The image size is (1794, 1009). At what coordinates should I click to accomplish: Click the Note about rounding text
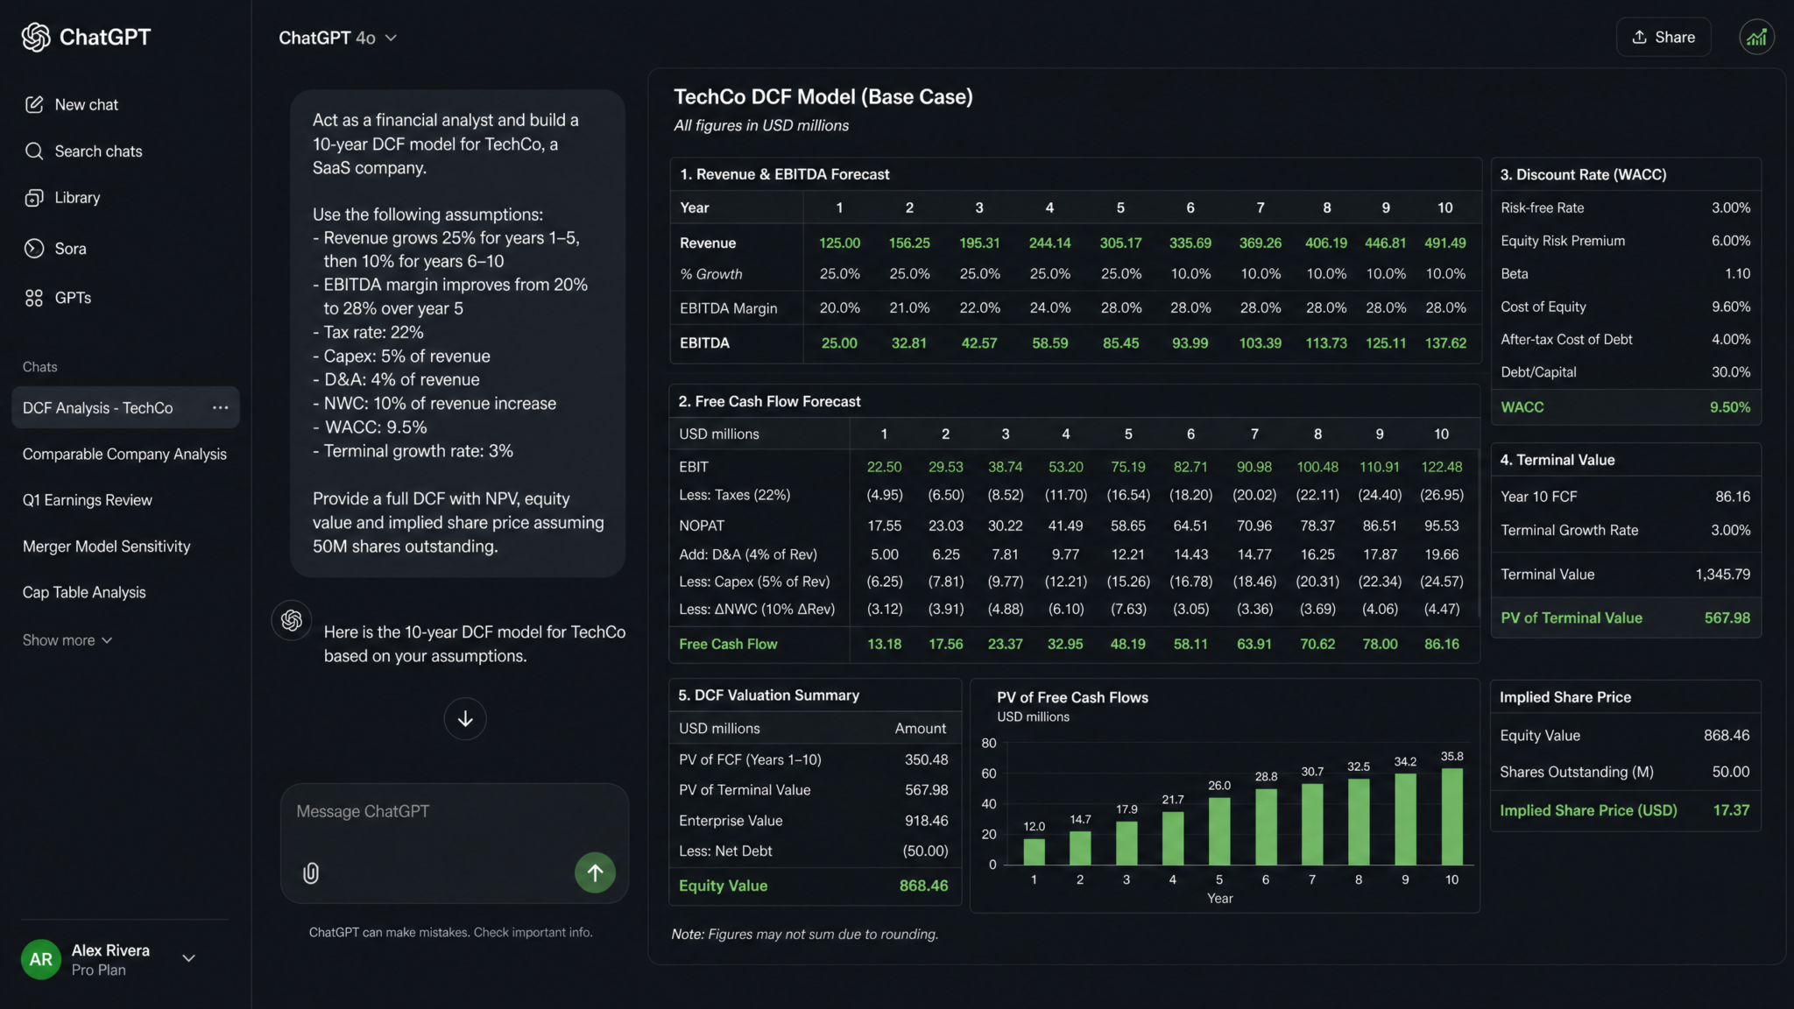click(804, 934)
